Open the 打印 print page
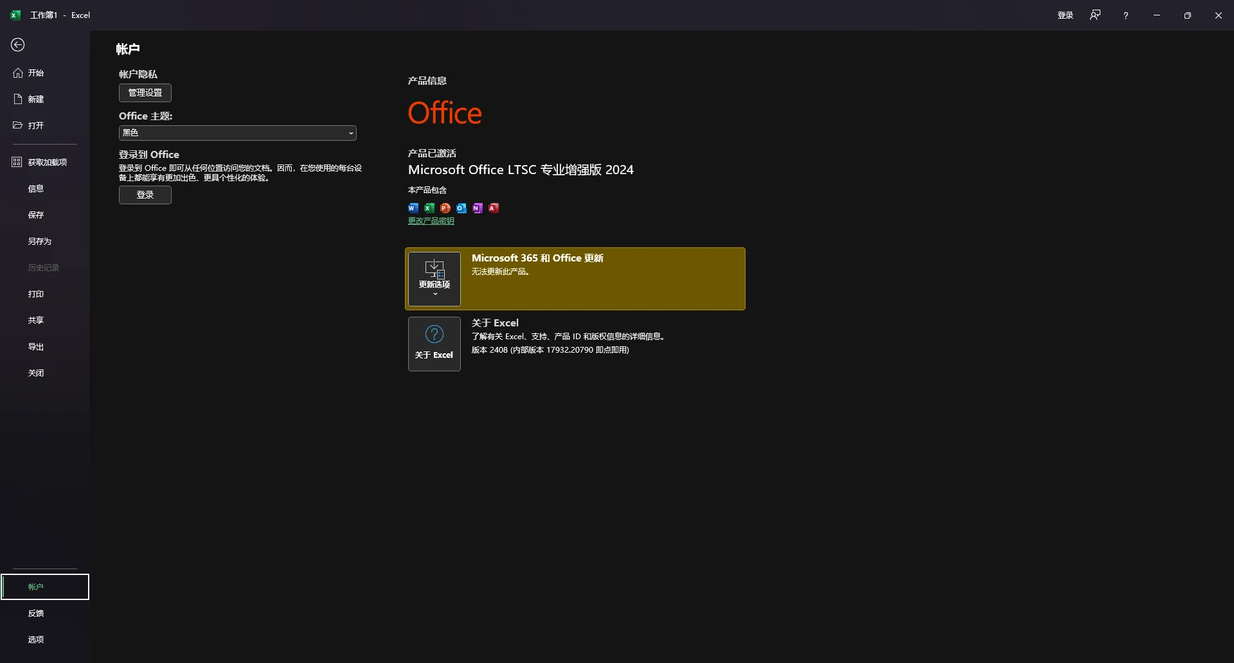This screenshot has height=663, width=1234. pyautogui.click(x=45, y=294)
